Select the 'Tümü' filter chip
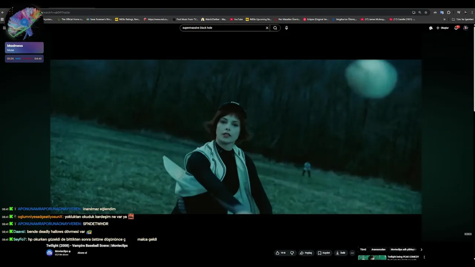This screenshot has width=475, height=267. (363, 250)
